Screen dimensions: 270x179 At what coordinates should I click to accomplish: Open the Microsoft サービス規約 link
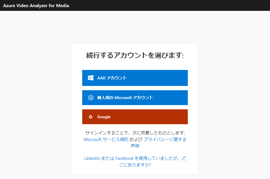coord(106,140)
